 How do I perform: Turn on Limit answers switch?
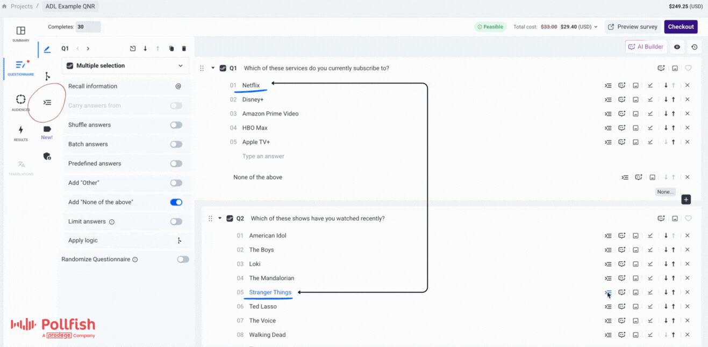176,222
